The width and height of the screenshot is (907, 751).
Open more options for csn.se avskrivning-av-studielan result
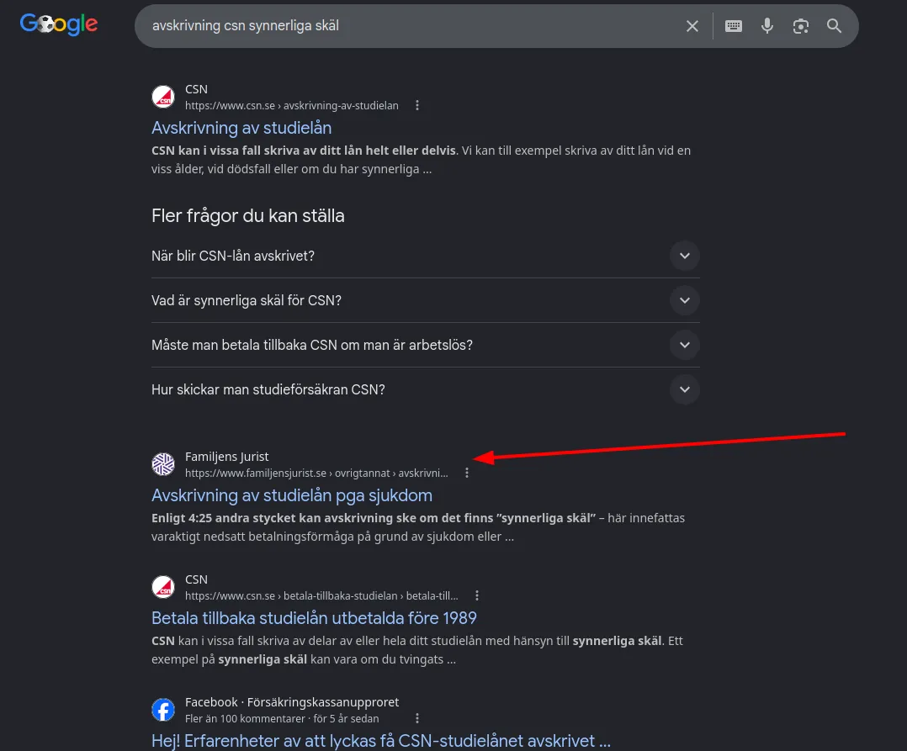pyautogui.click(x=417, y=106)
